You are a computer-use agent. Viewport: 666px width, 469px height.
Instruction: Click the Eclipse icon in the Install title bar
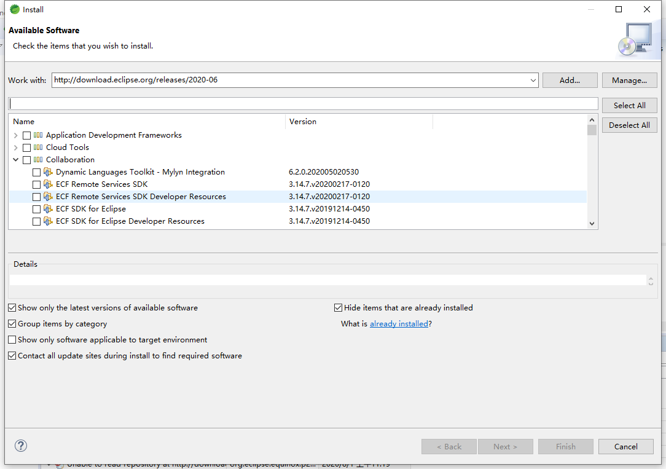15,9
